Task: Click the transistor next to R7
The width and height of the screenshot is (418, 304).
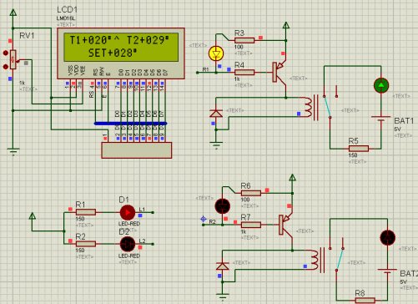Action: click(286, 225)
